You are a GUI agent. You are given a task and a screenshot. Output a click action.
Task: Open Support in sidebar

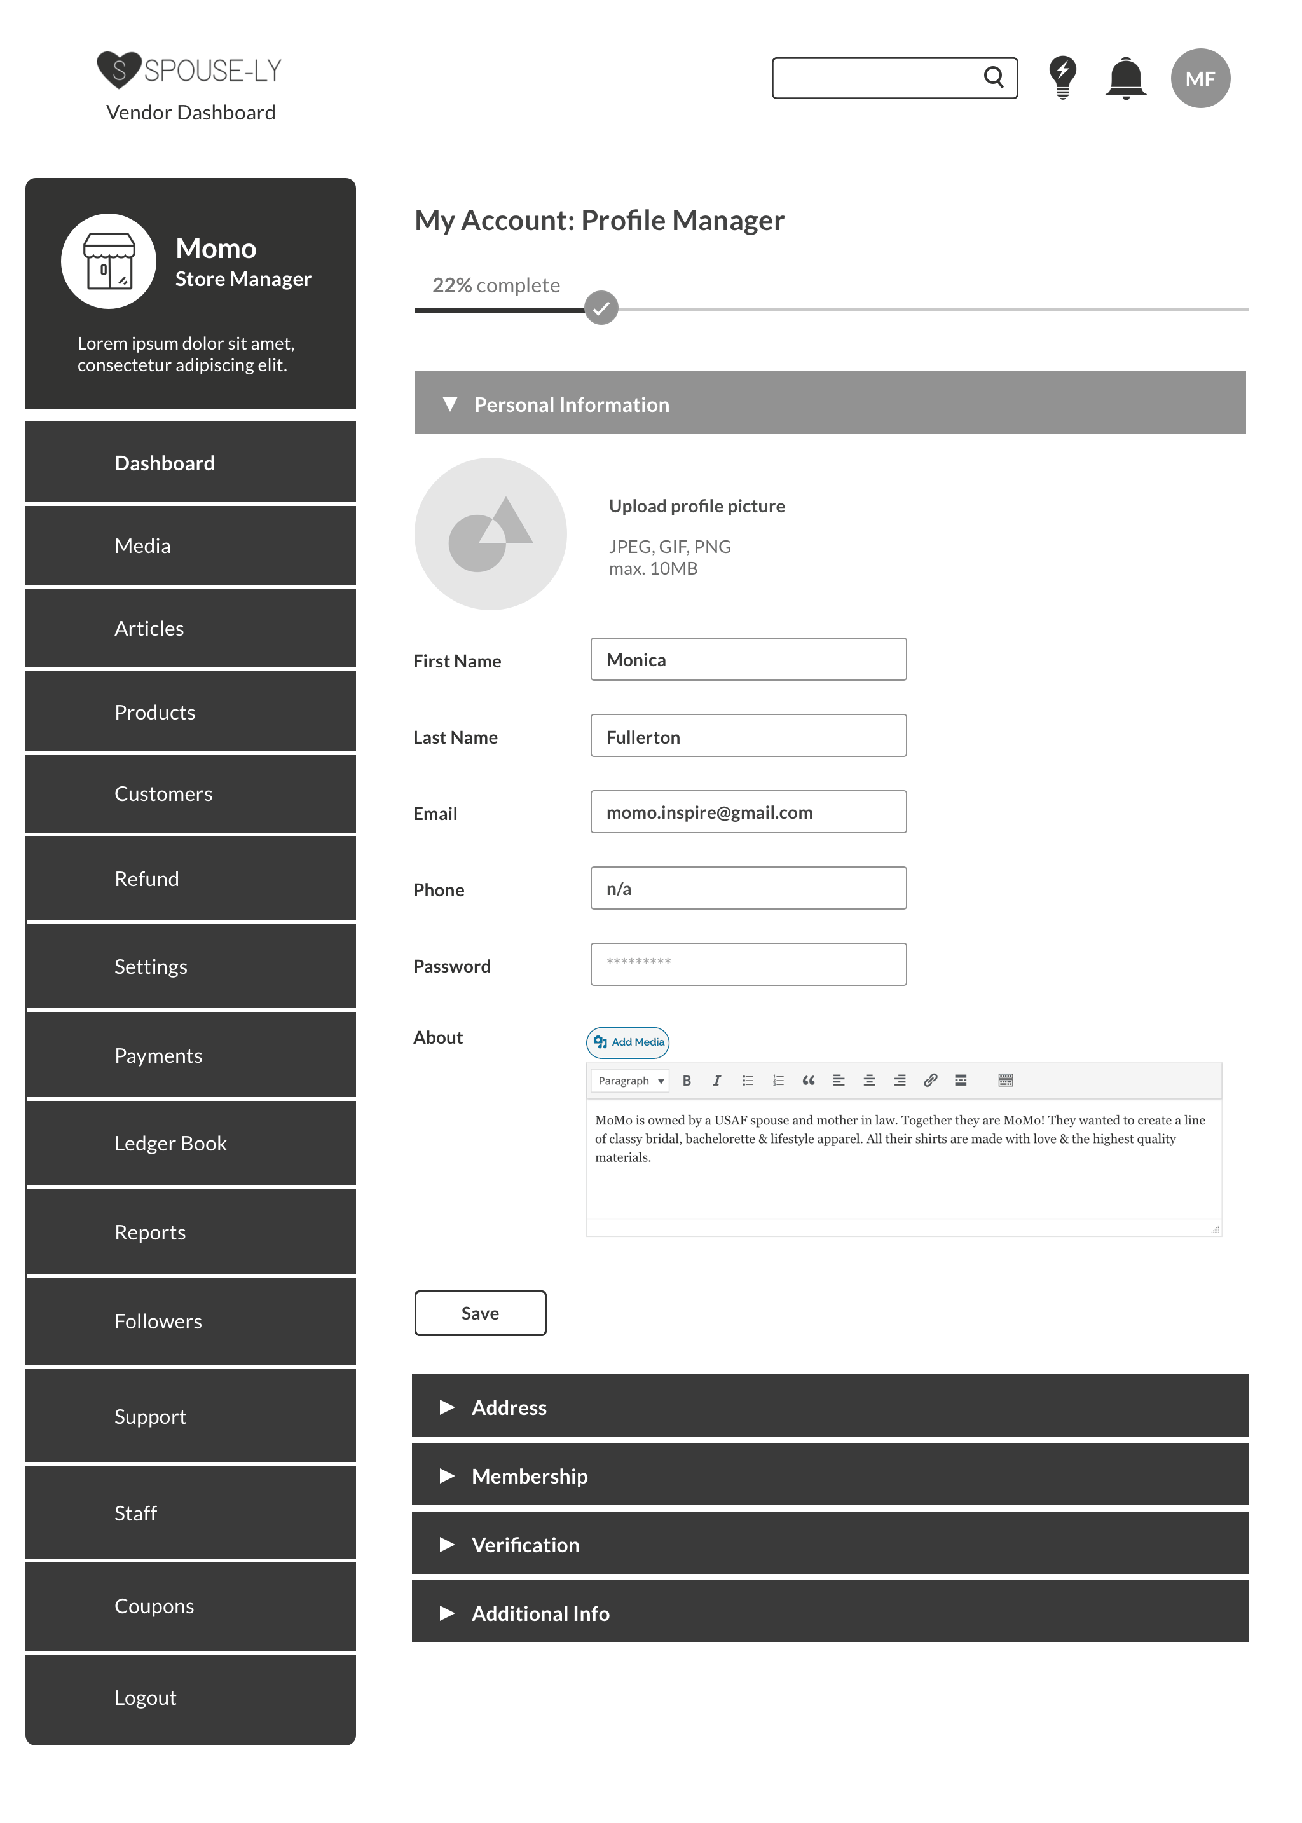[x=191, y=1416]
